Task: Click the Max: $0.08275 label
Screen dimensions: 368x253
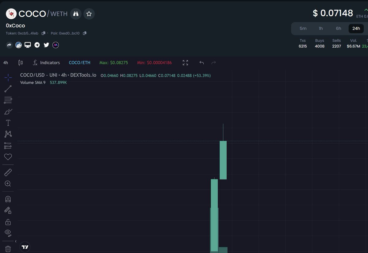Action: [x=113, y=62]
